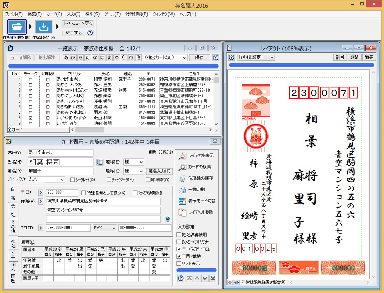This screenshot has height=293, width=384.
Task: Open 敬称(E) 様 dropdown
Action: (x=134, y=162)
